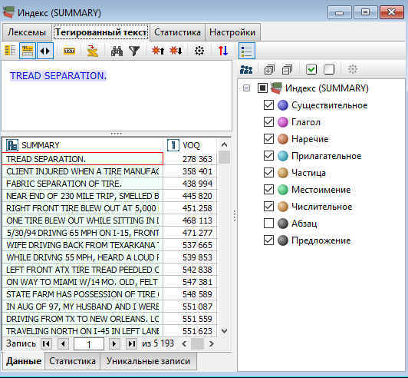
Task: Select the ONE TIRE BLEW OUT row
Action: pos(83,220)
